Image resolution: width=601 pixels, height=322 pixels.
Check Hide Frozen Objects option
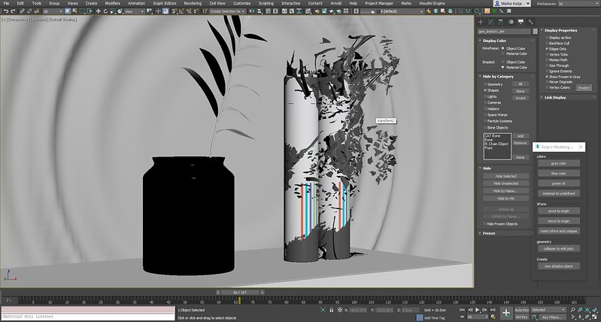pyautogui.click(x=484, y=224)
